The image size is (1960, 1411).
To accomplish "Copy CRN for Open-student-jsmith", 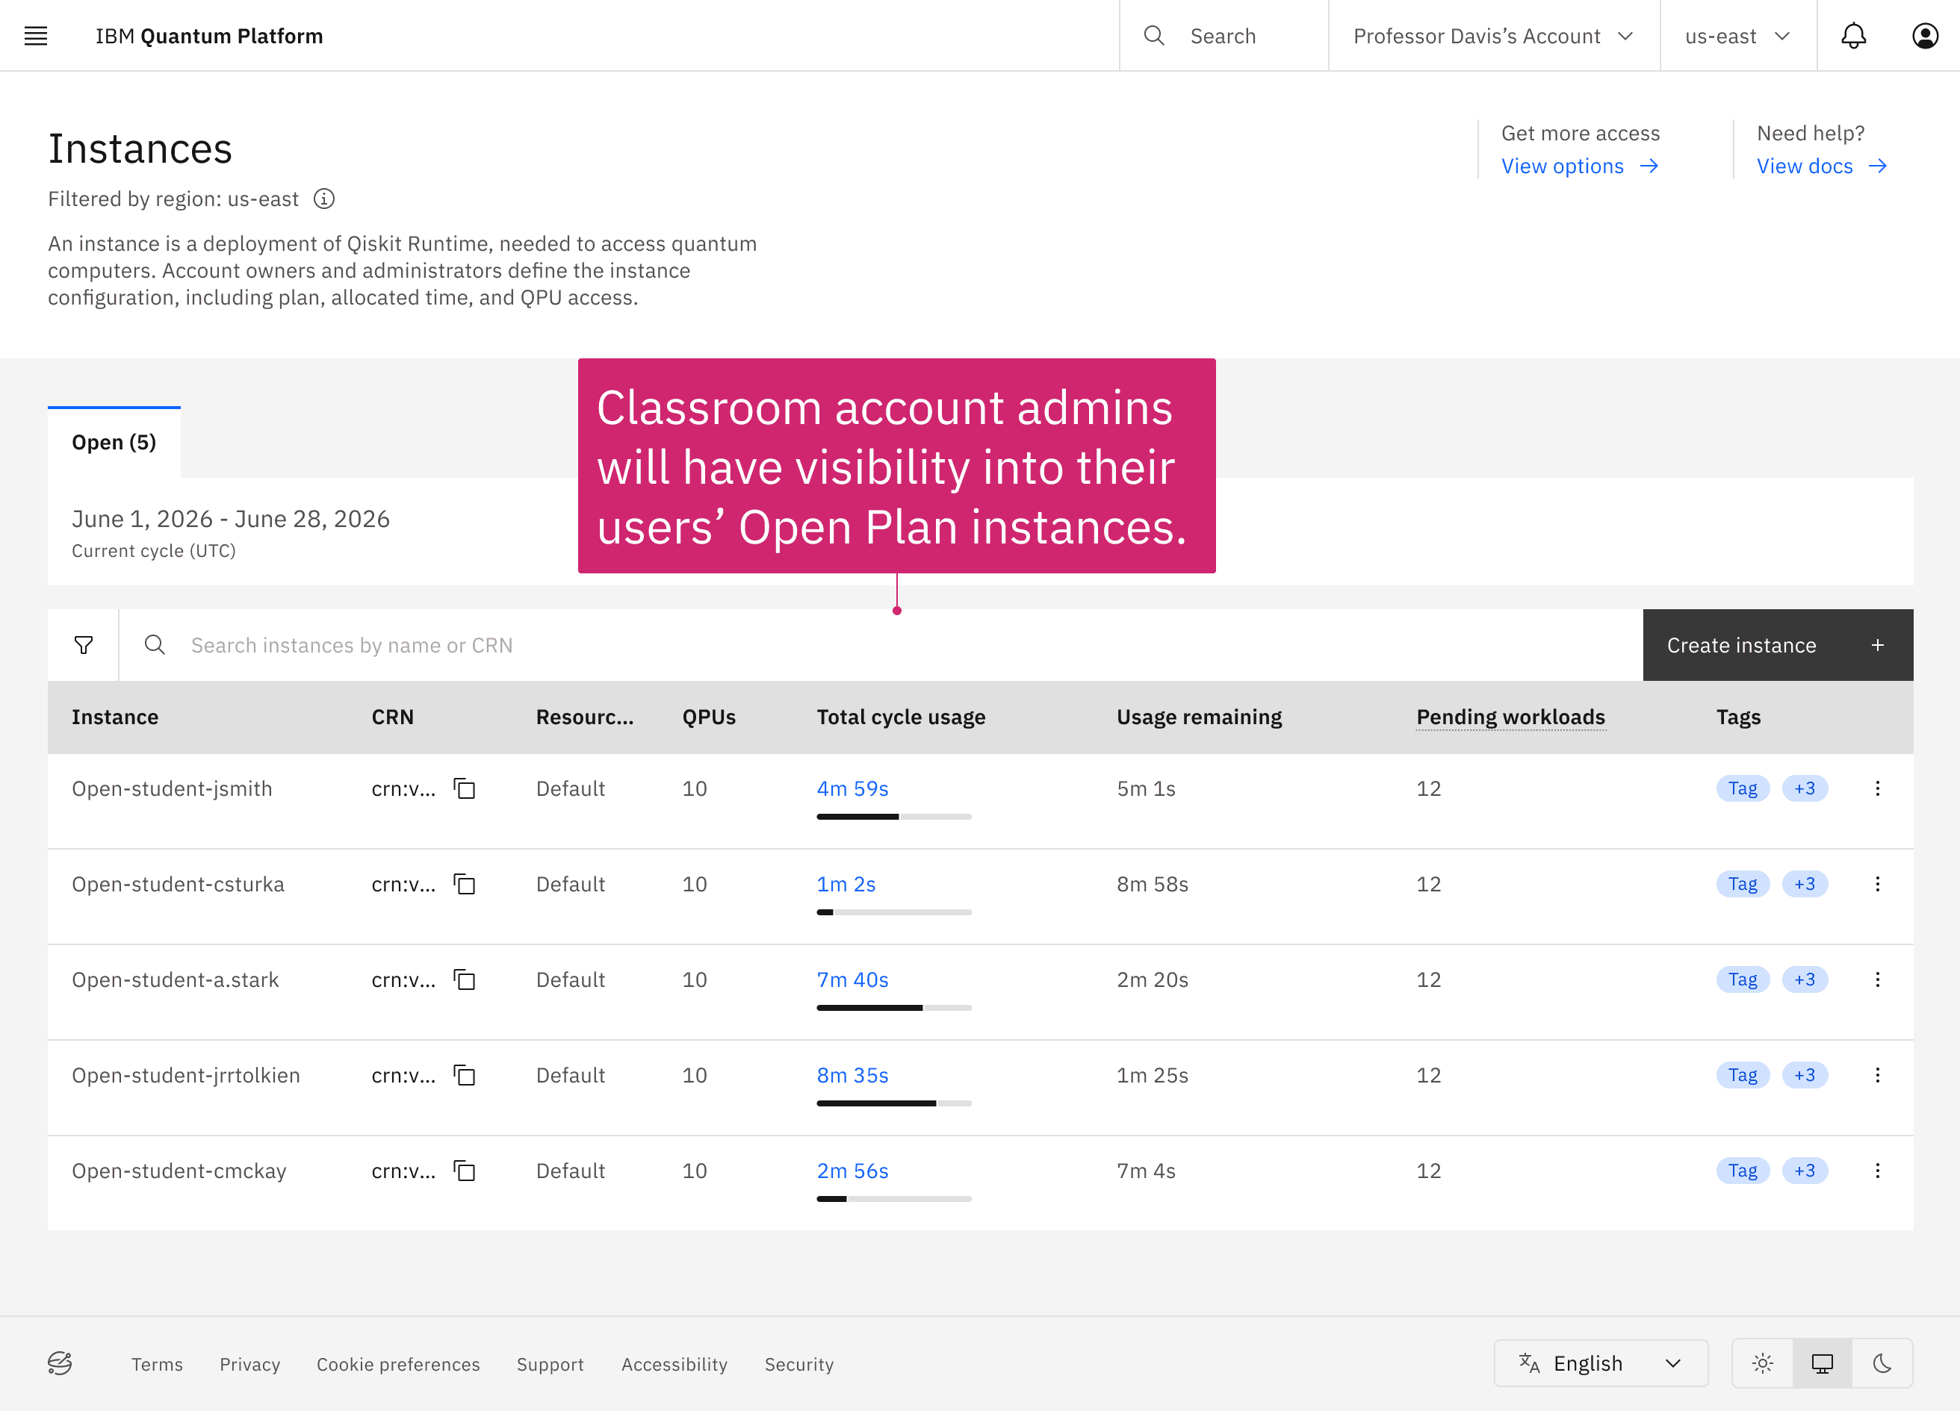I will click(x=465, y=788).
